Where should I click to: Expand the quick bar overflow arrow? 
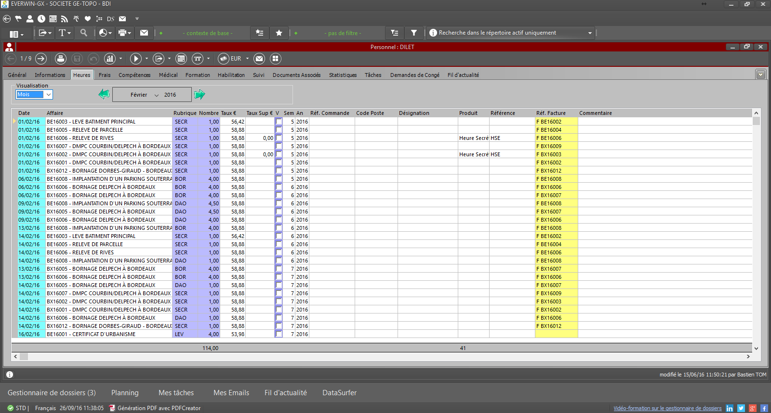pos(137,19)
